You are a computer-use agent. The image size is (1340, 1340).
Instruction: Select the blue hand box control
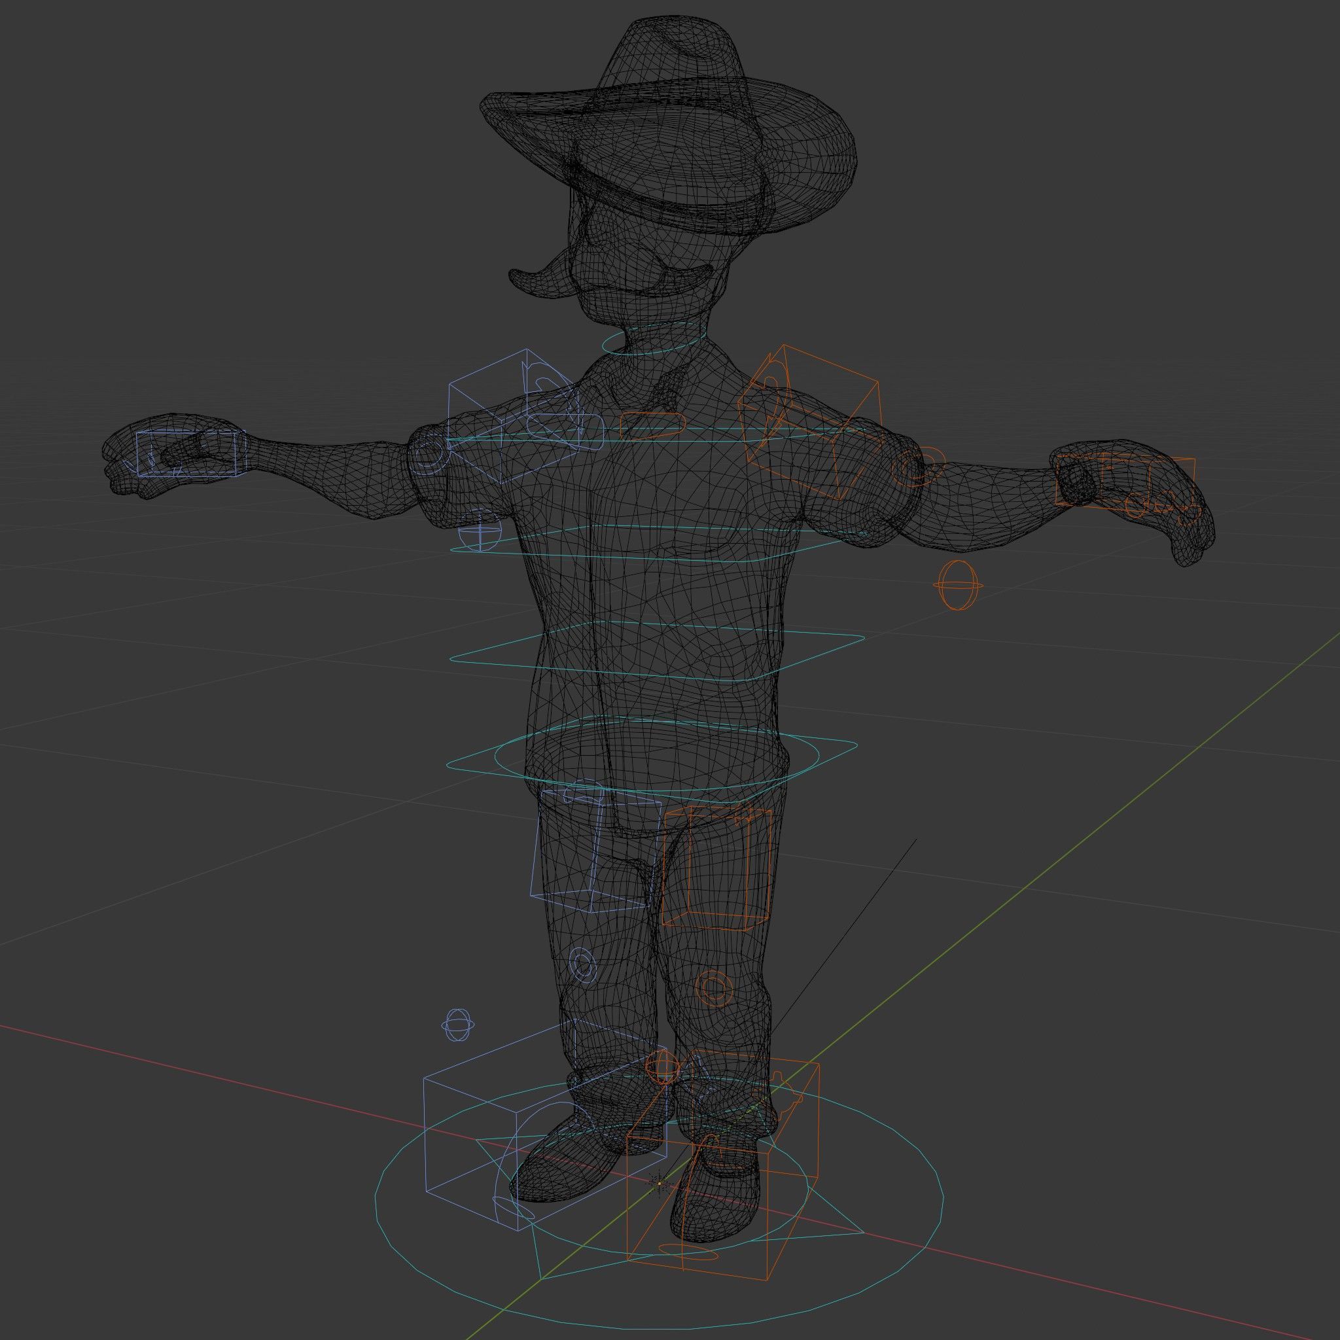tap(191, 453)
